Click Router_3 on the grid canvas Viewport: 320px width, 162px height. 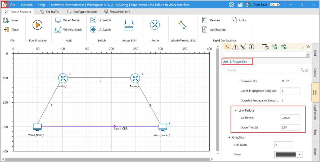tap(63, 78)
